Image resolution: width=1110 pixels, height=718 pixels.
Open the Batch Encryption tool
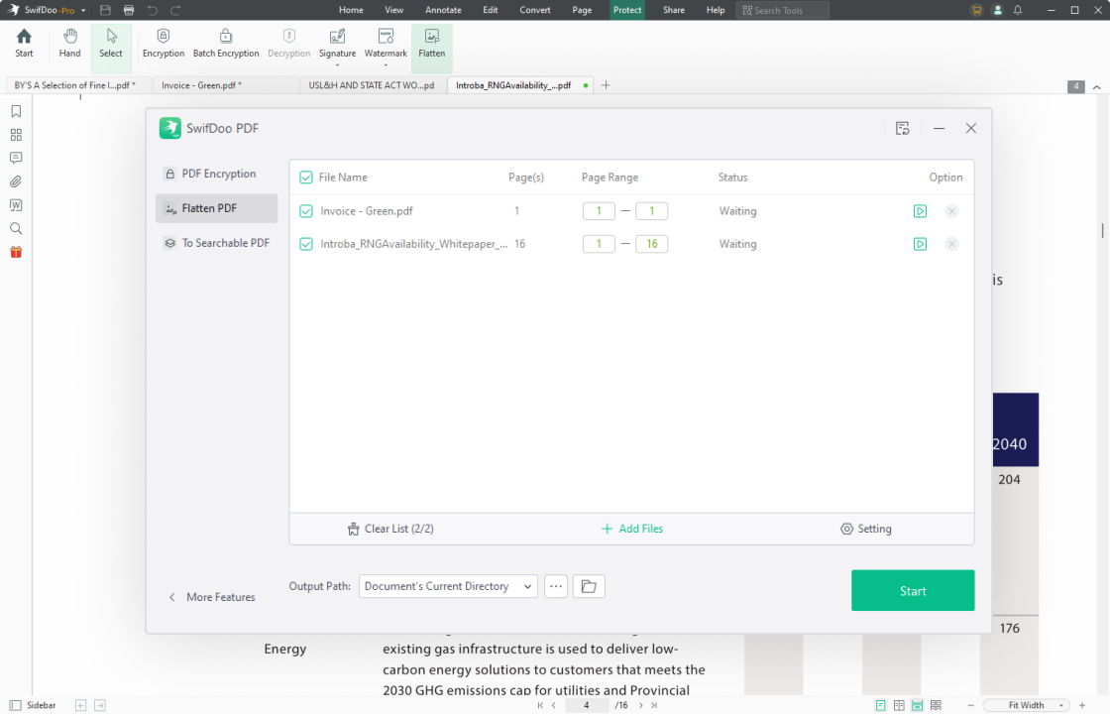tap(226, 44)
